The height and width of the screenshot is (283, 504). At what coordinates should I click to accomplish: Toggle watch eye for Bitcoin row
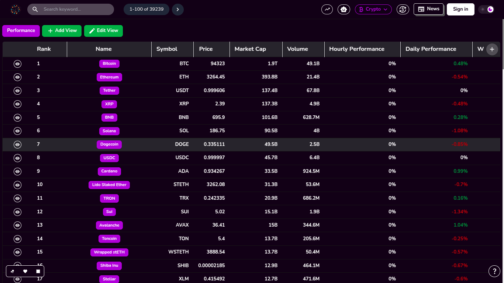[x=17, y=64]
